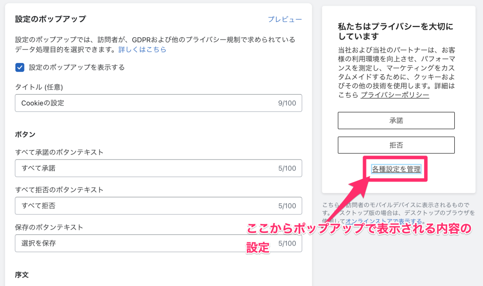Edit the すべて承諾 button text field
The width and height of the screenshot is (483, 286).
[x=142, y=168]
